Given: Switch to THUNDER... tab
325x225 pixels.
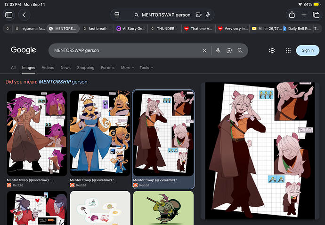Looking at the screenshot, I should [x=165, y=29].
